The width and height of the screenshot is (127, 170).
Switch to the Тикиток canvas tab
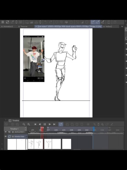coord(24,26)
